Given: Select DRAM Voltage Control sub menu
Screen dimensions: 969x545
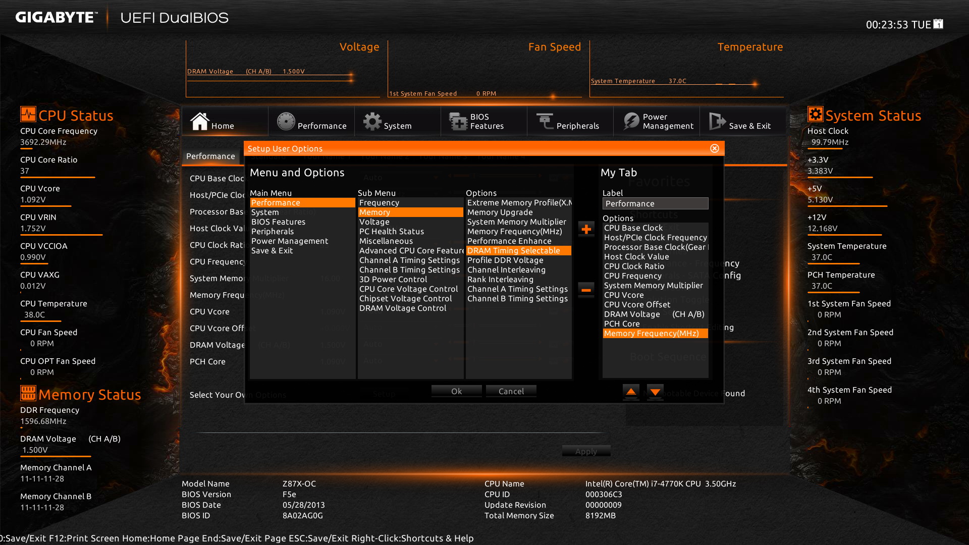Looking at the screenshot, I should [x=410, y=308].
